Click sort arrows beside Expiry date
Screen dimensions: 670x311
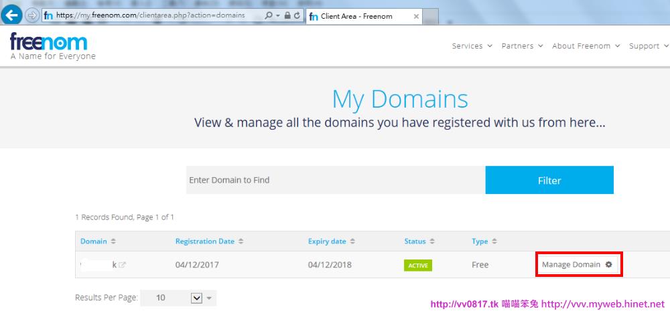(352, 241)
